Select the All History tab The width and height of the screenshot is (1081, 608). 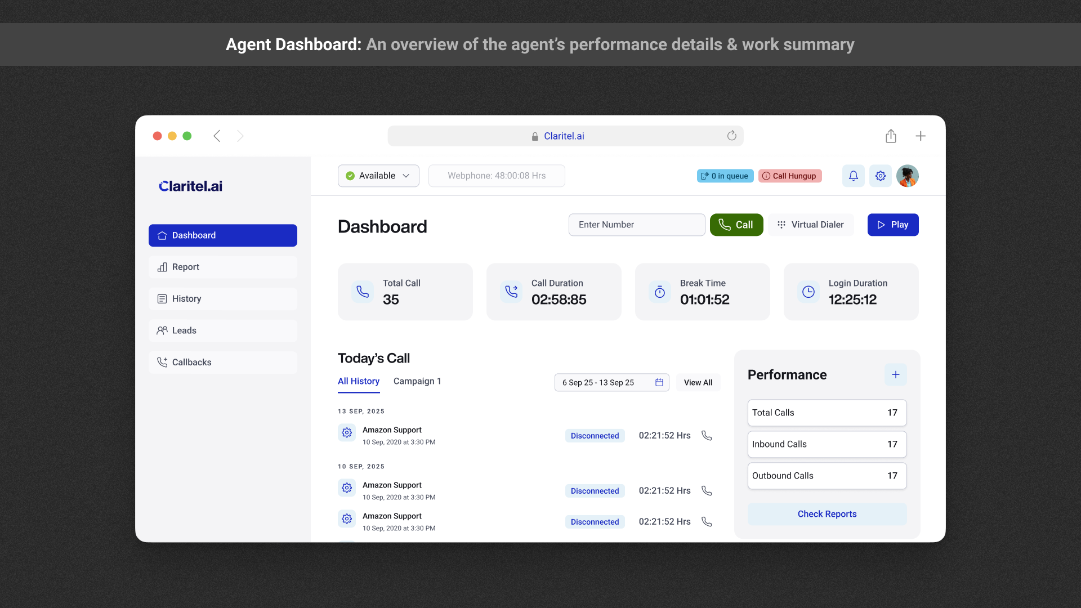click(x=358, y=381)
